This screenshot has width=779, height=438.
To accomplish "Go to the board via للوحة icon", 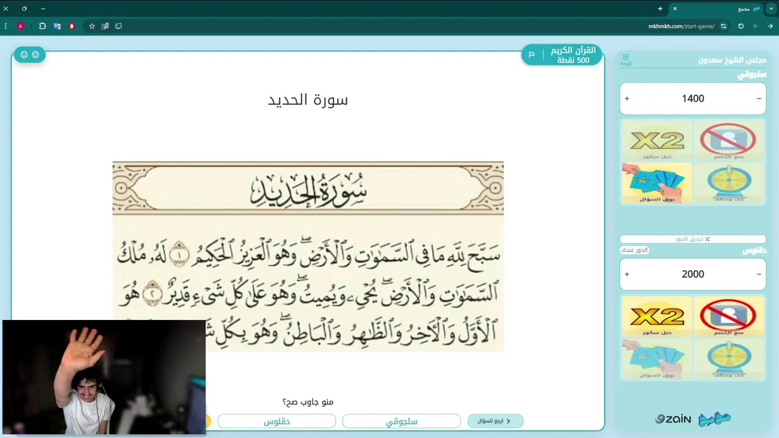I will 626,60.
